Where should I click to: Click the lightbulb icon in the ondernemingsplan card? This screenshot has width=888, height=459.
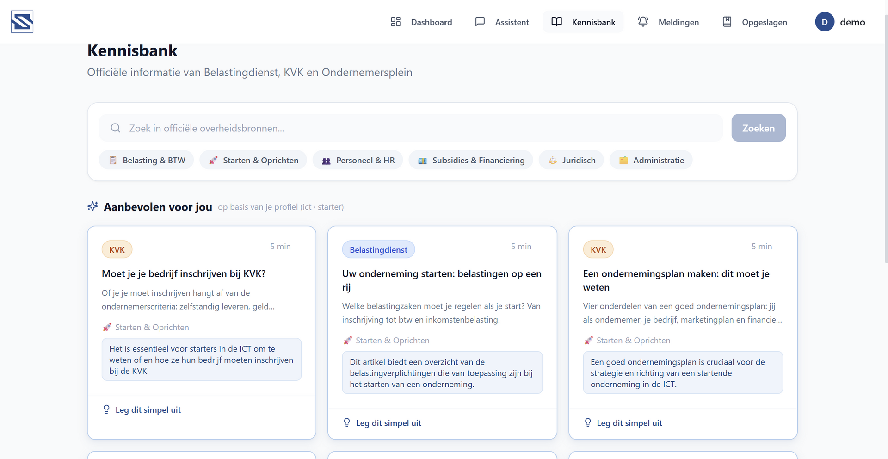tap(588, 422)
